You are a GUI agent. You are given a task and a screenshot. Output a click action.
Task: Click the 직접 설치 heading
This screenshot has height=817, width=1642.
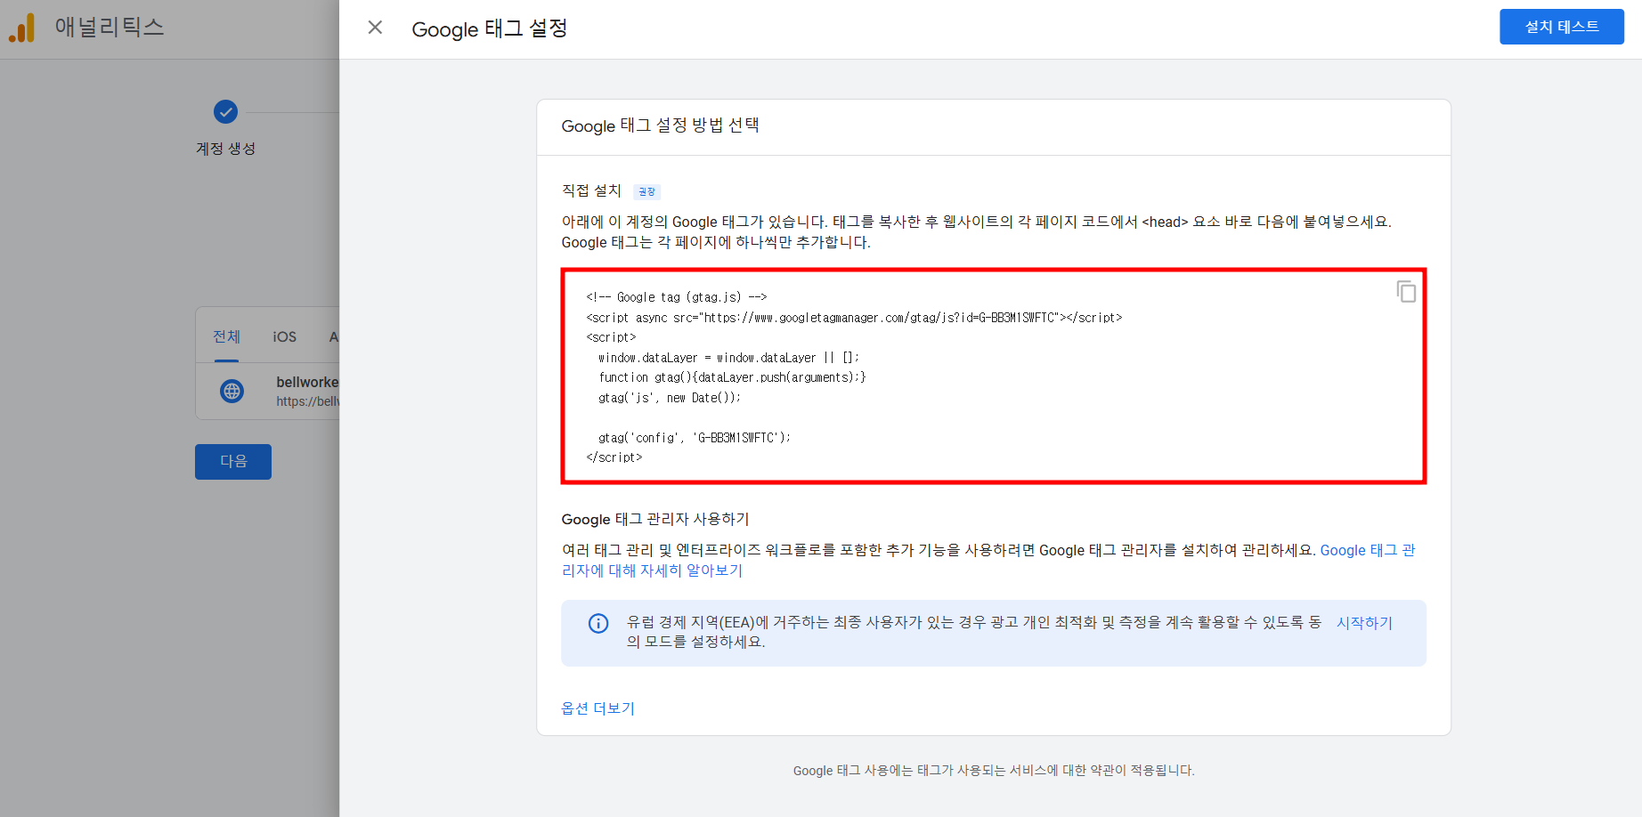click(x=591, y=190)
